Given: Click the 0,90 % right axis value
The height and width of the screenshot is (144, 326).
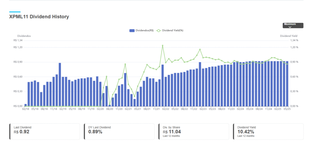Looking at the screenshot, I should coord(294,62).
